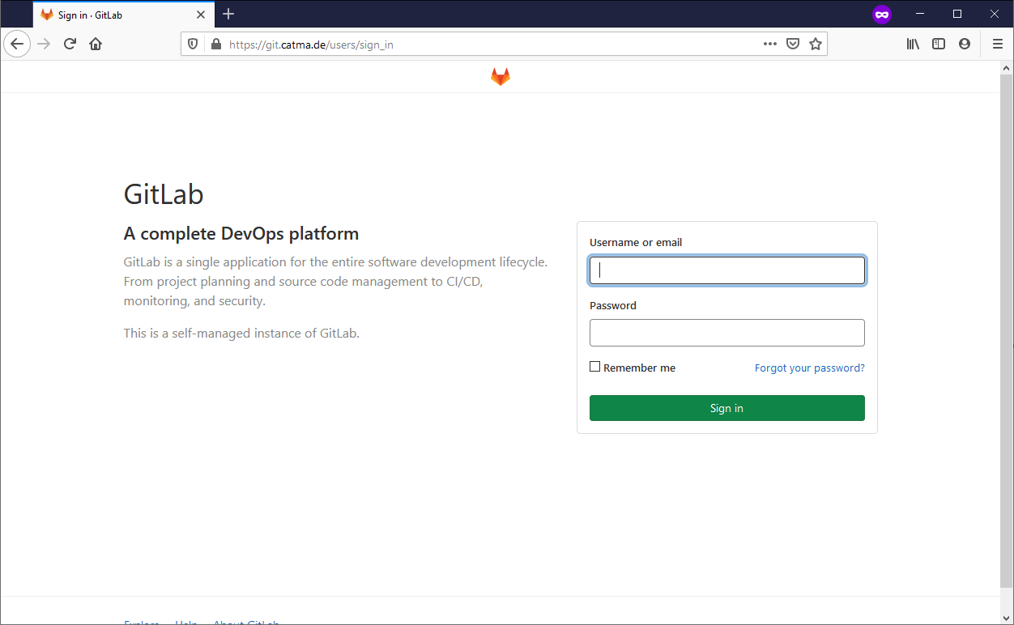Click the address bar URL
The image size is (1014, 625).
[x=311, y=45]
